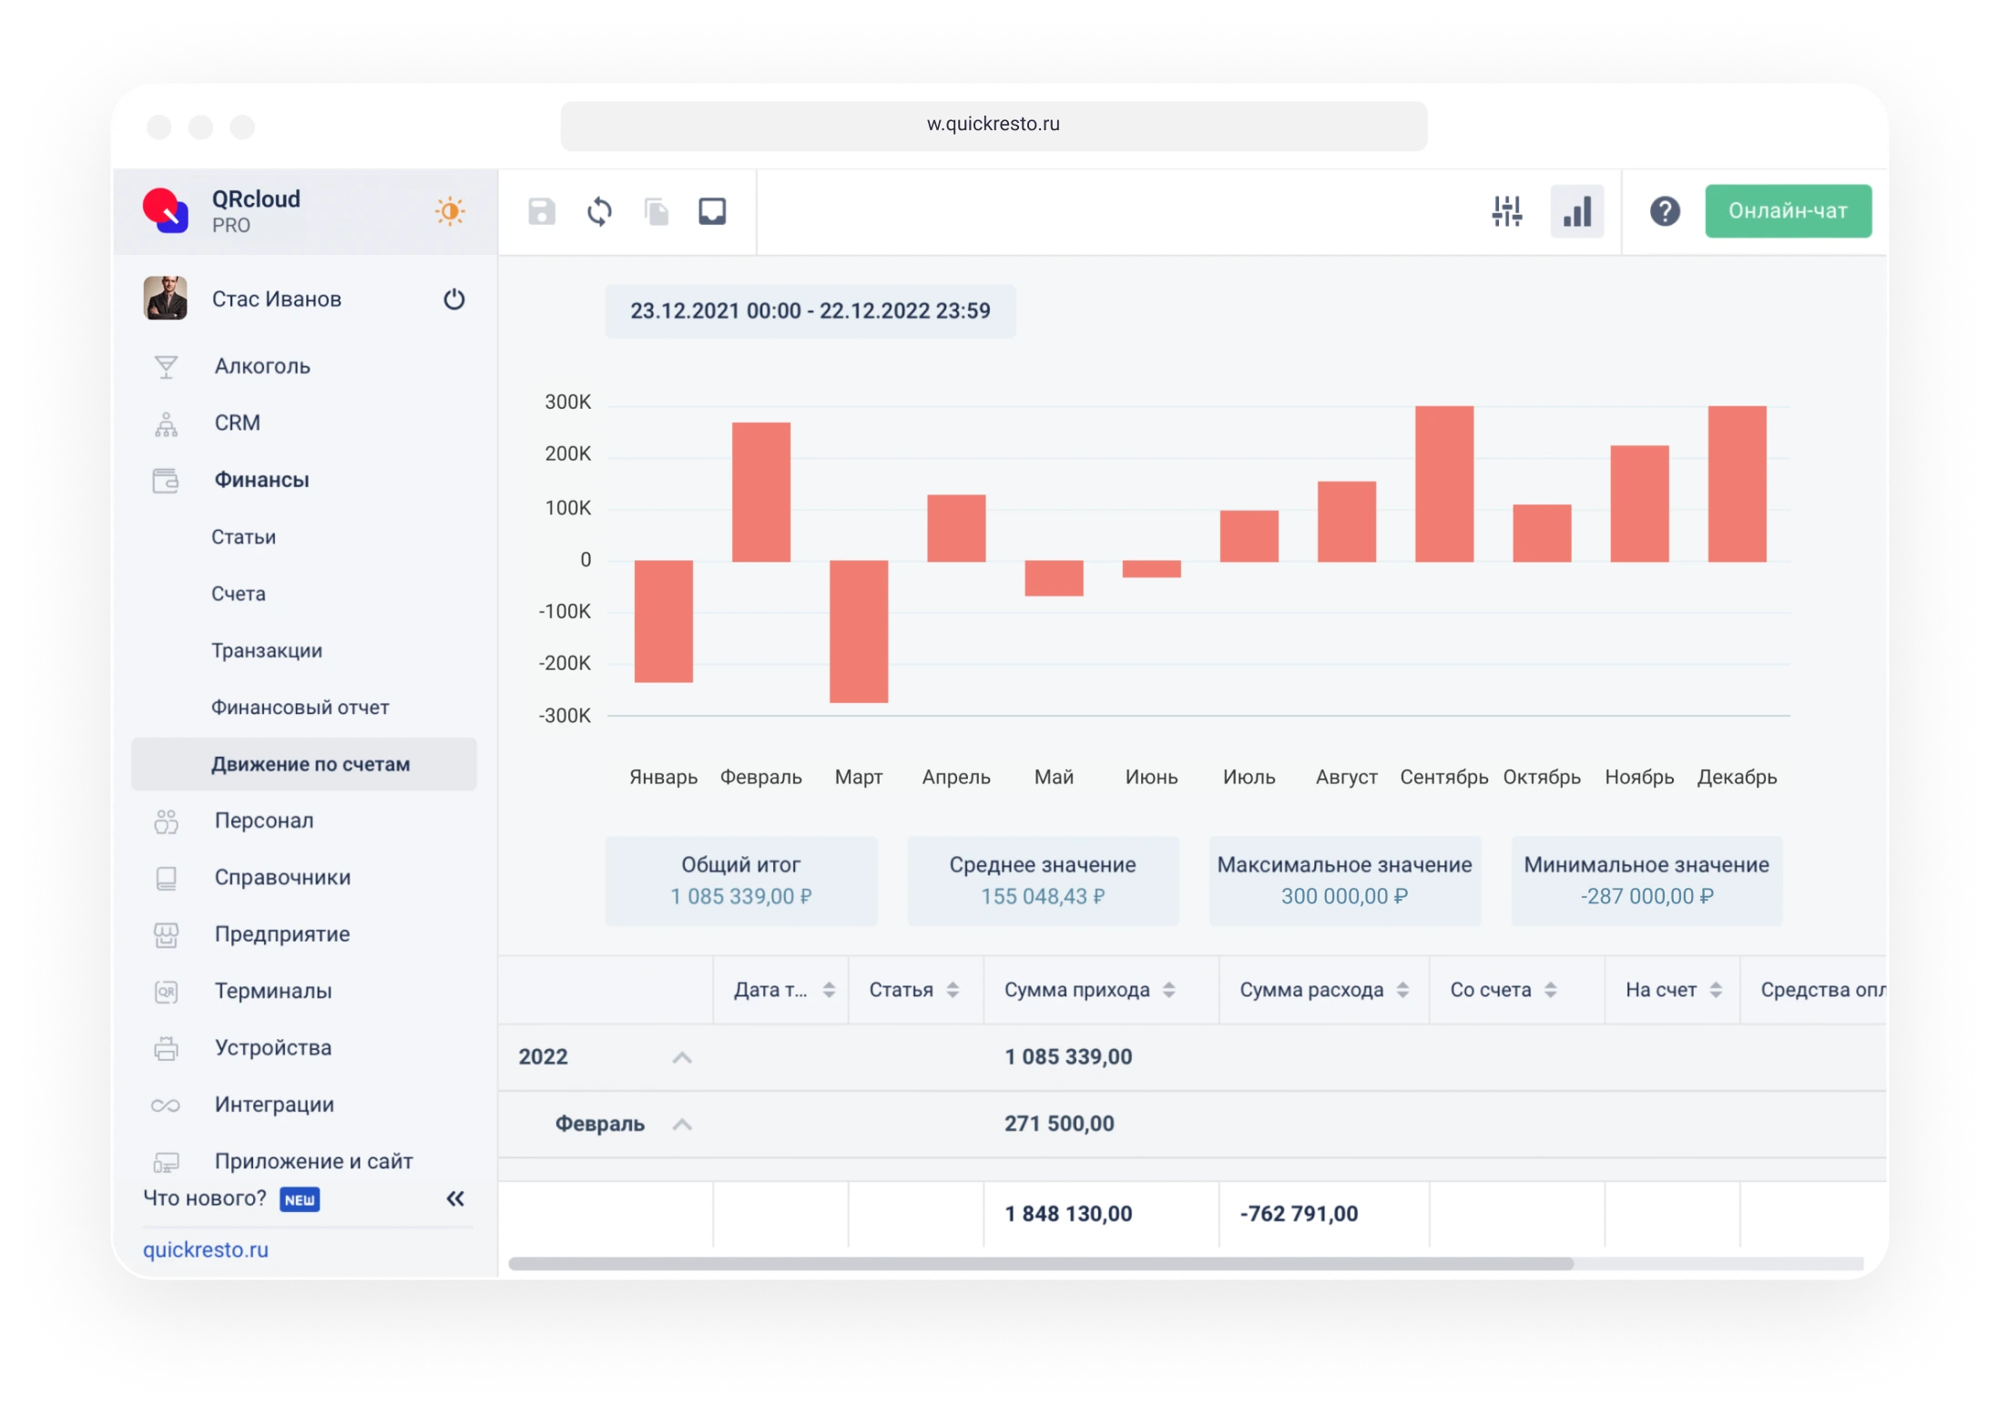Collapse the 2022 year row
This screenshot has width=1998, height=1416.
tap(682, 1057)
